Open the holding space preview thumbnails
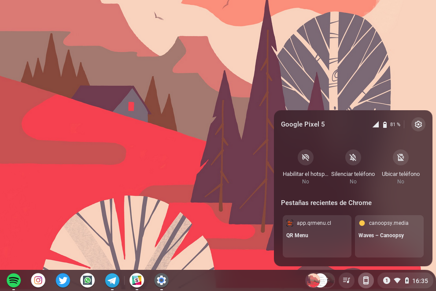This screenshot has width=436, height=291. (x=320, y=280)
